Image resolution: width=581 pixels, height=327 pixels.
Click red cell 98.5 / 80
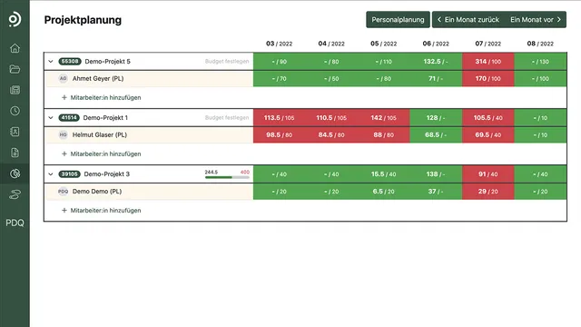(279, 135)
